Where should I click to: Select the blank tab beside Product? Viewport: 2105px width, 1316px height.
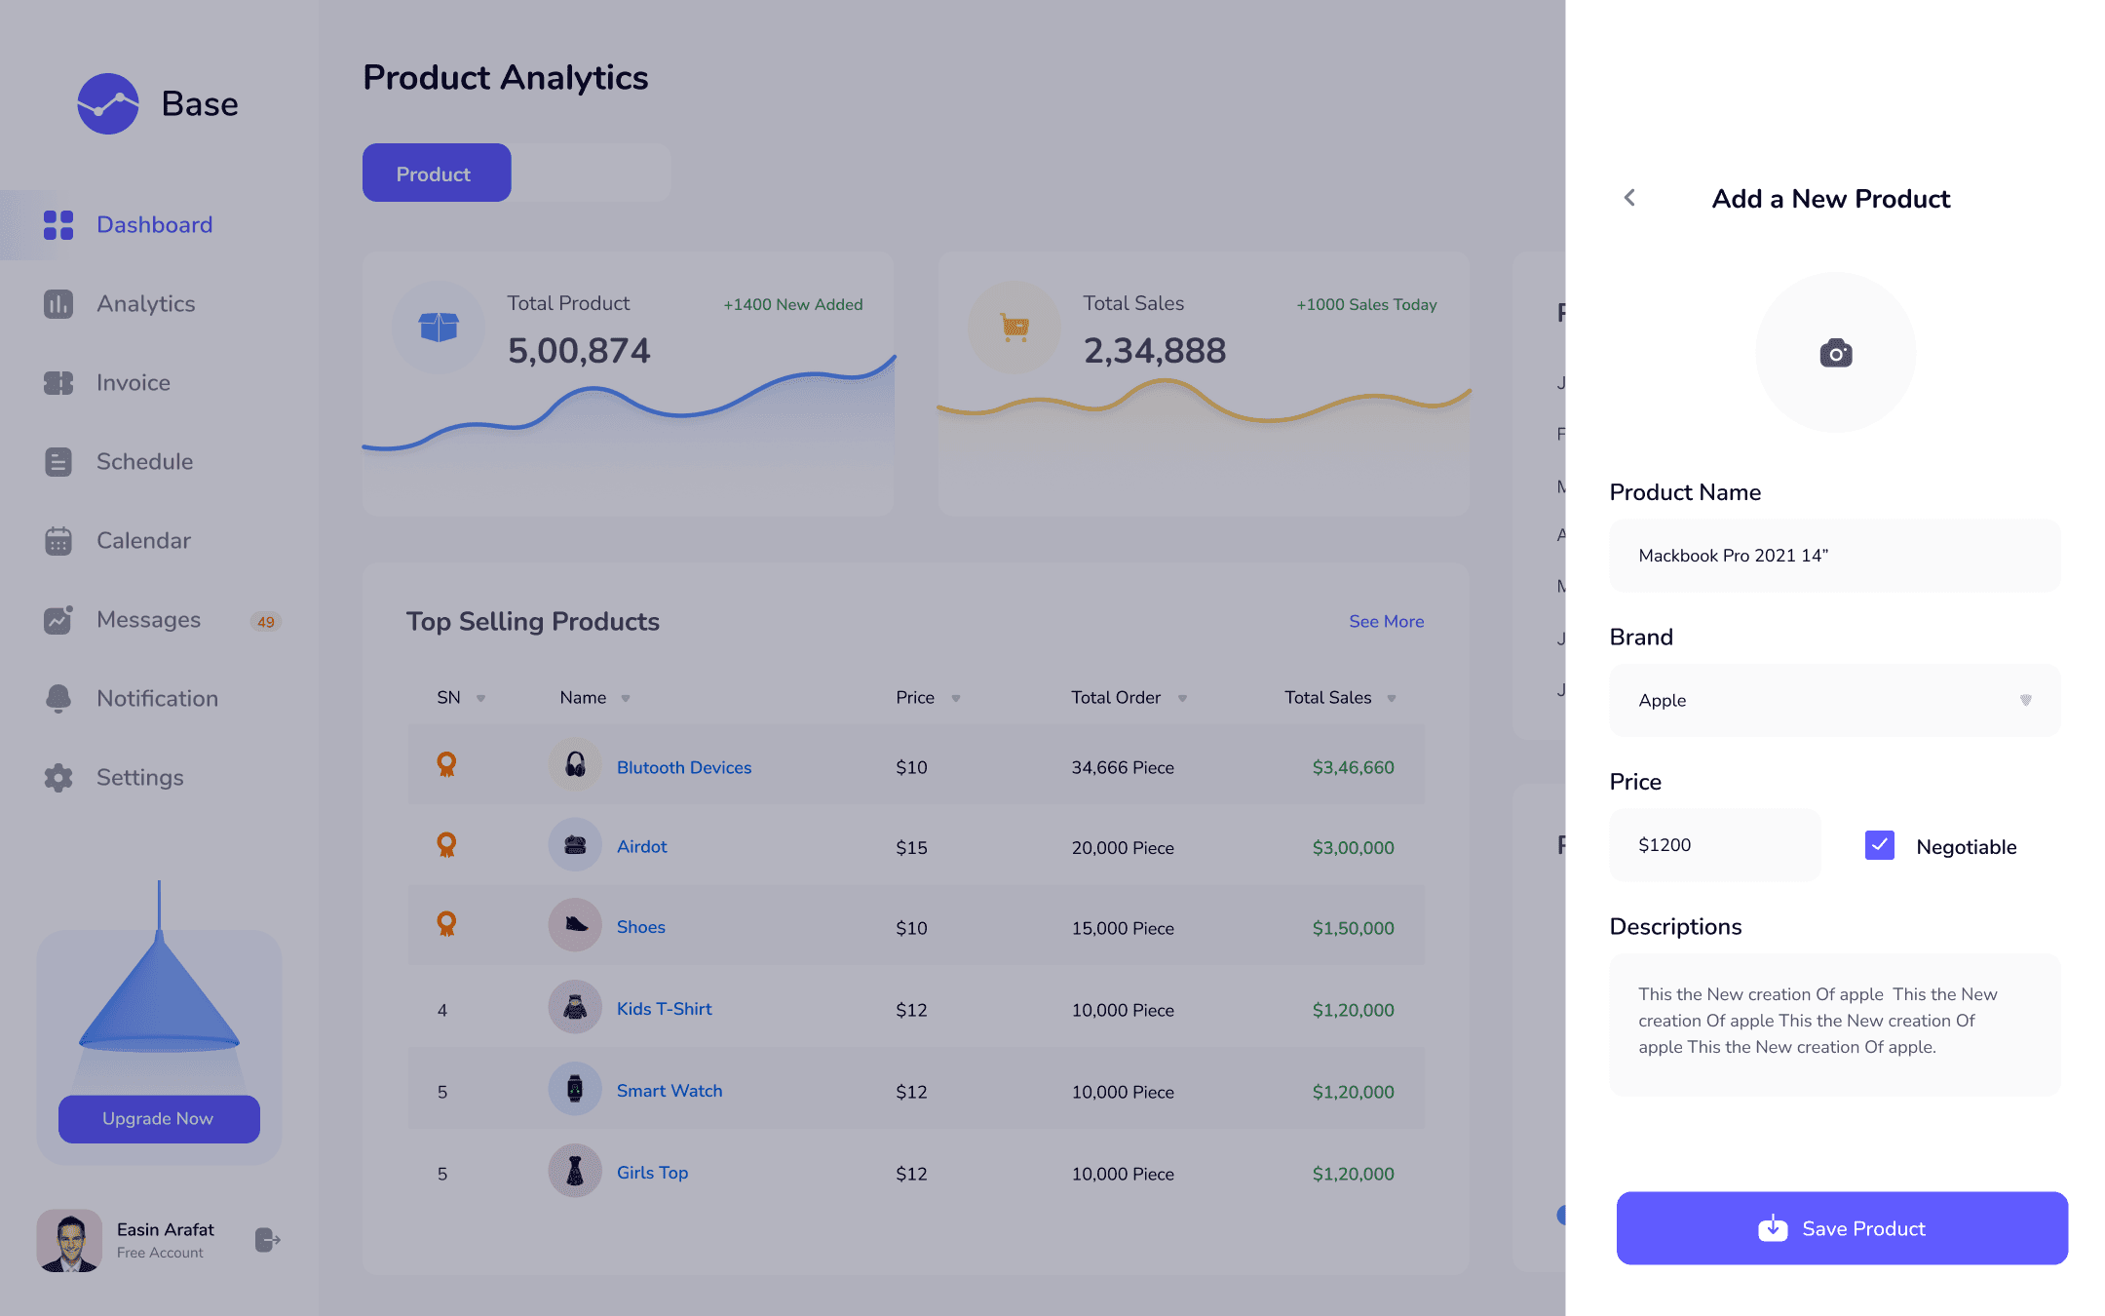(591, 173)
